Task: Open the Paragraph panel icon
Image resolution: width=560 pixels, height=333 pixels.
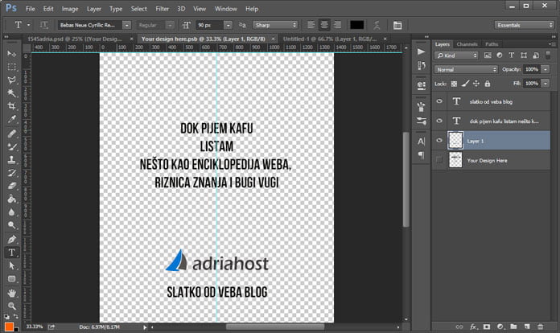Action: (x=421, y=155)
